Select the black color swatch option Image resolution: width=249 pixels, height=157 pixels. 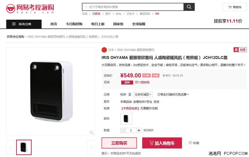(126, 118)
